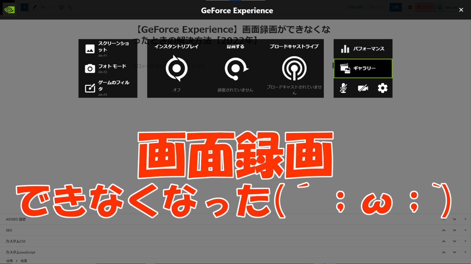Click the green 100/100 score badge

(447, 7)
